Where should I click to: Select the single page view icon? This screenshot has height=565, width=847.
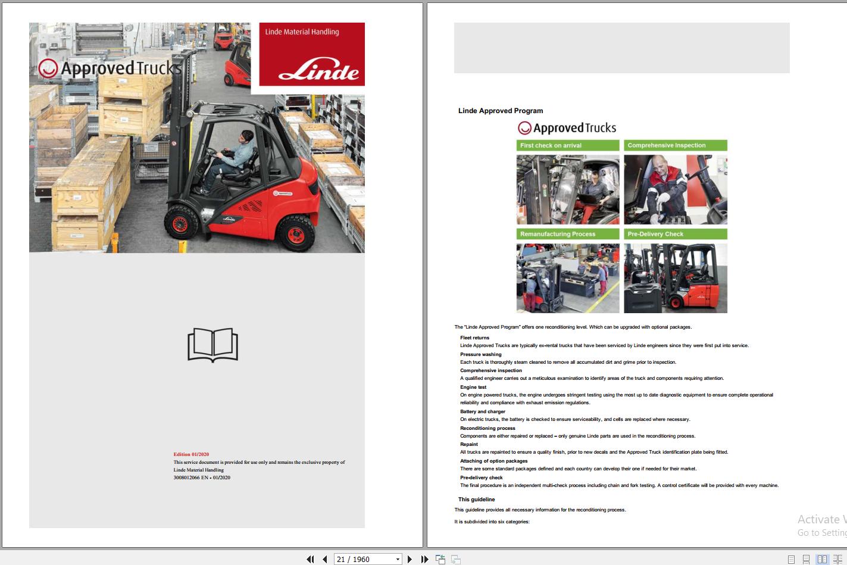[x=790, y=559]
